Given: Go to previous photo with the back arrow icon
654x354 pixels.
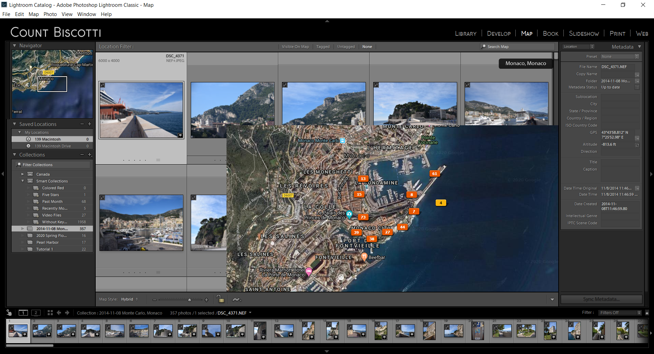Looking at the screenshot, I should click(59, 313).
